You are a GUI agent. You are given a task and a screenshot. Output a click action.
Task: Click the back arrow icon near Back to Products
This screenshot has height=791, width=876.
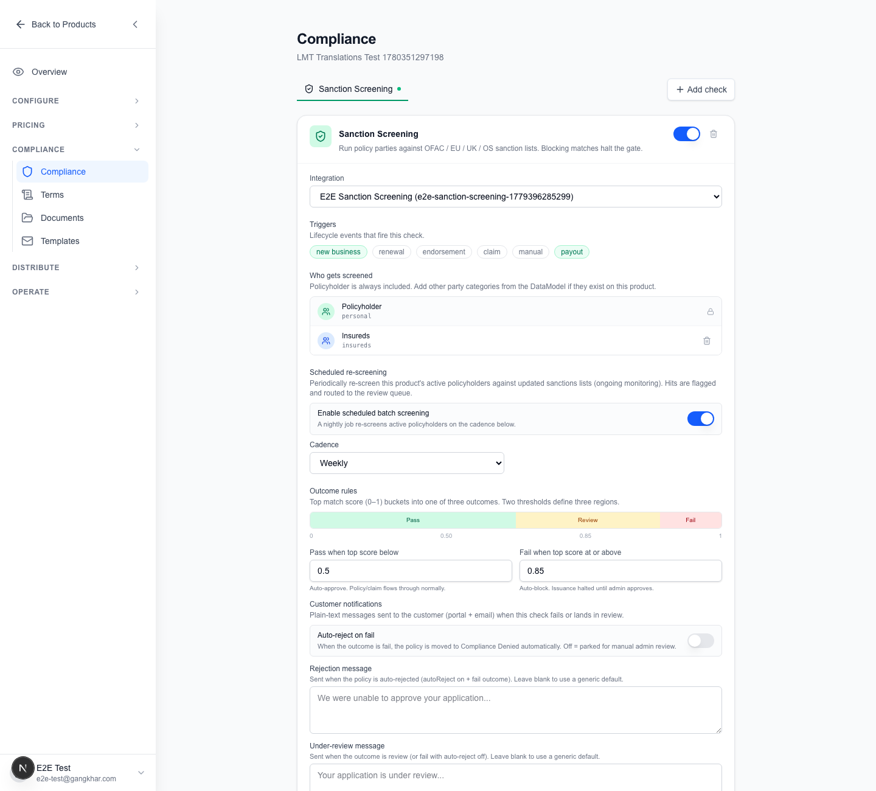click(x=21, y=24)
